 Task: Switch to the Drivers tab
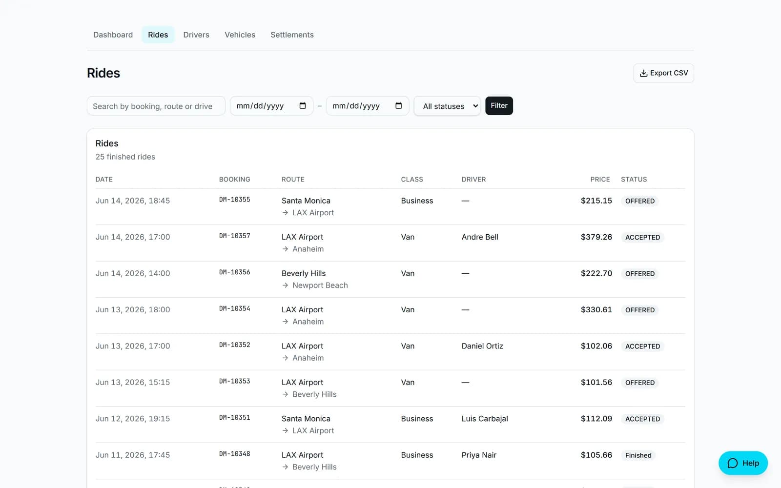coord(196,35)
